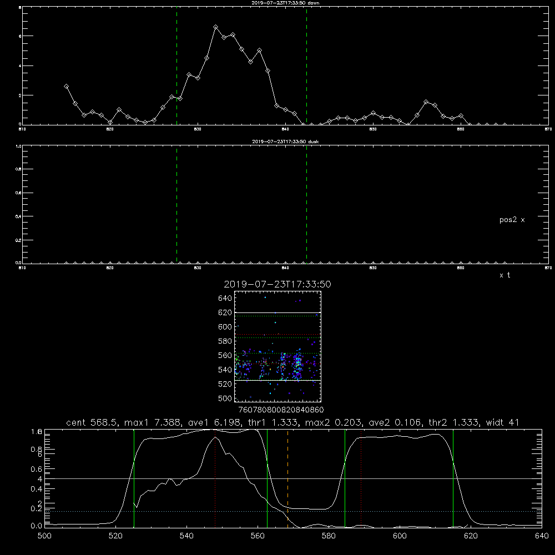
Task: Click the '760780800820840860' axis label
Action: pyautogui.click(x=281, y=410)
